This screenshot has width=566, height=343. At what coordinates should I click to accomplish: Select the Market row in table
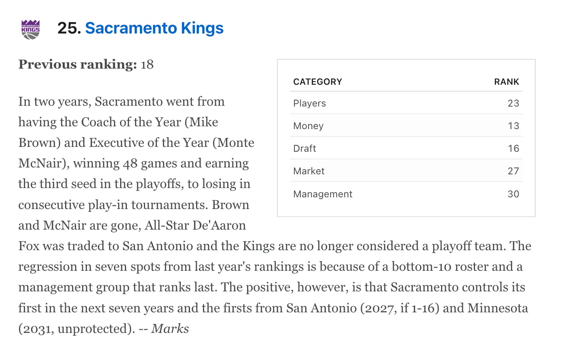(406, 171)
